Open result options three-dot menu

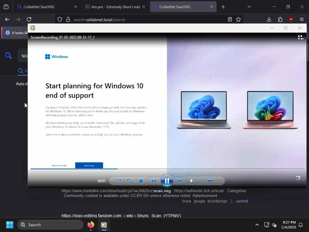coord(231,201)
